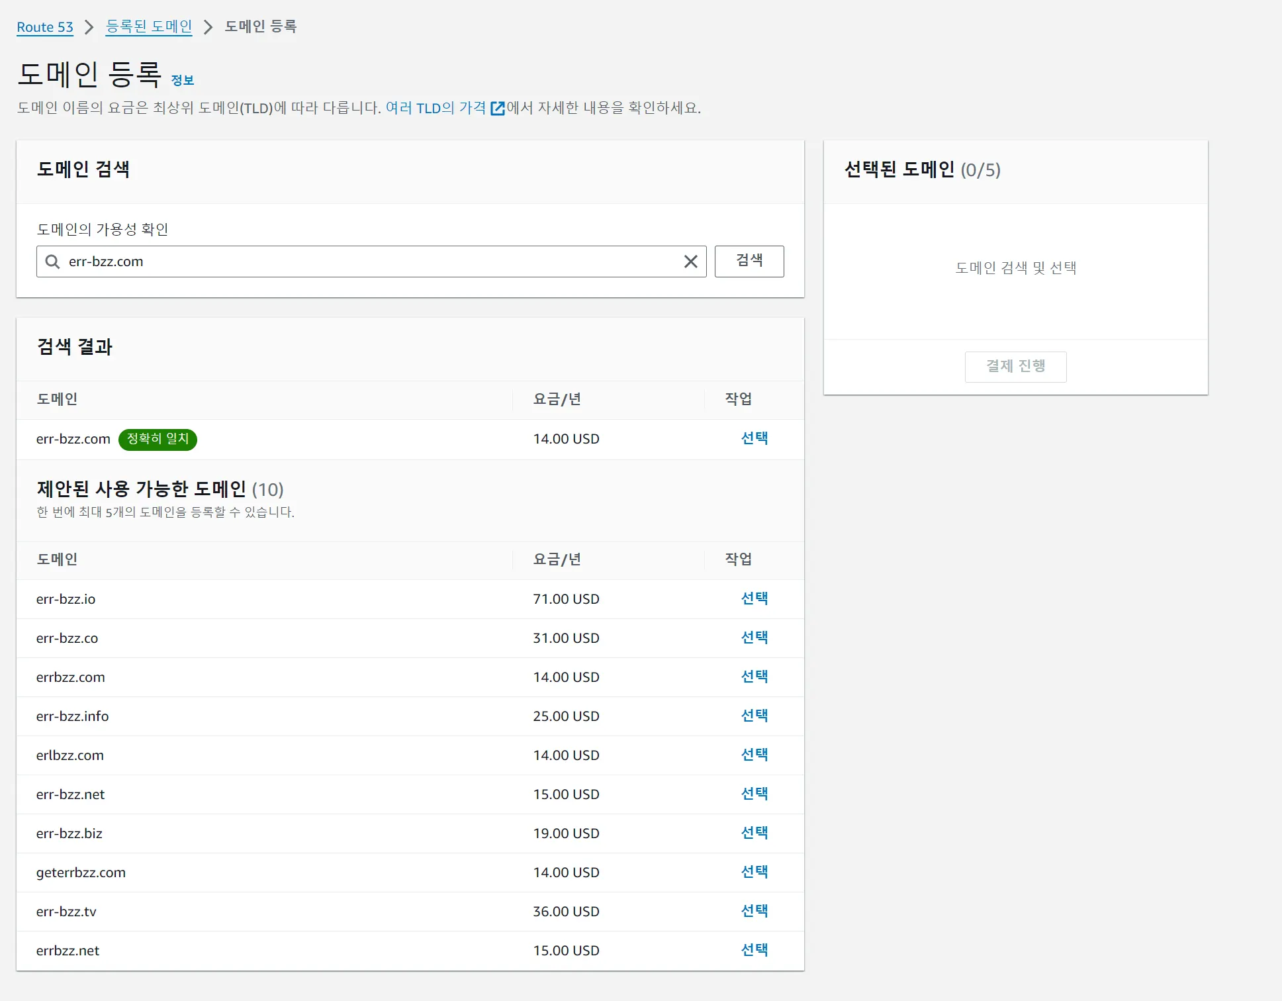This screenshot has width=1282, height=1001.
Task: Click the magnifier icon in search box
Action: (52, 262)
